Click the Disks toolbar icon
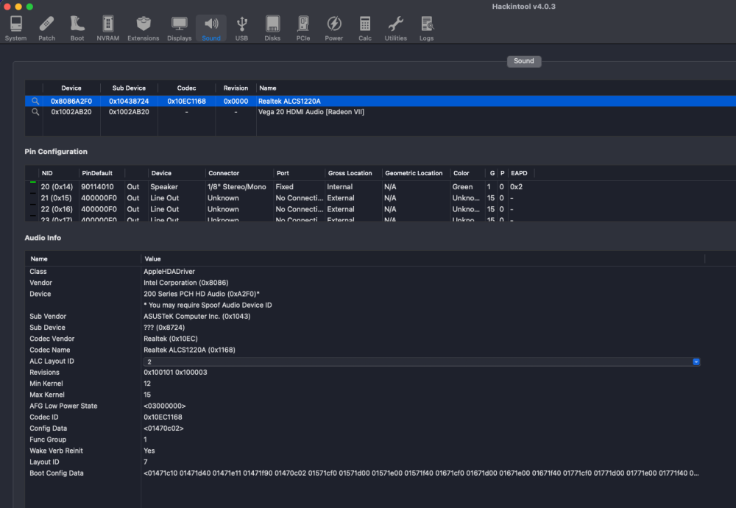Screen dimensions: 736x508 pos(272,28)
